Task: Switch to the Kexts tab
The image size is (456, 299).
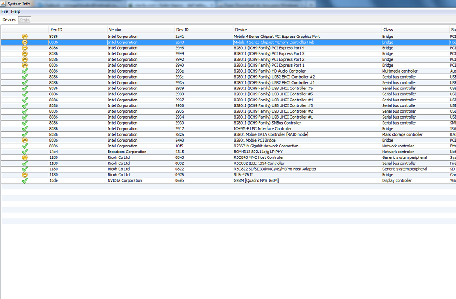Action: point(24,20)
